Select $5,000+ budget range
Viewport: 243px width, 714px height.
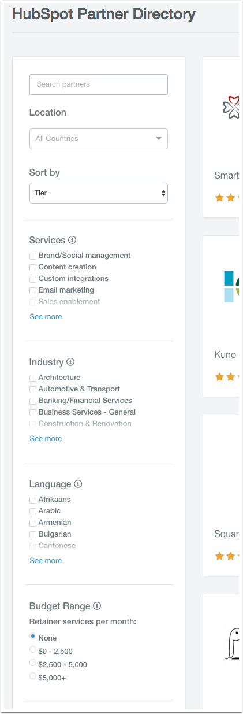(33, 676)
